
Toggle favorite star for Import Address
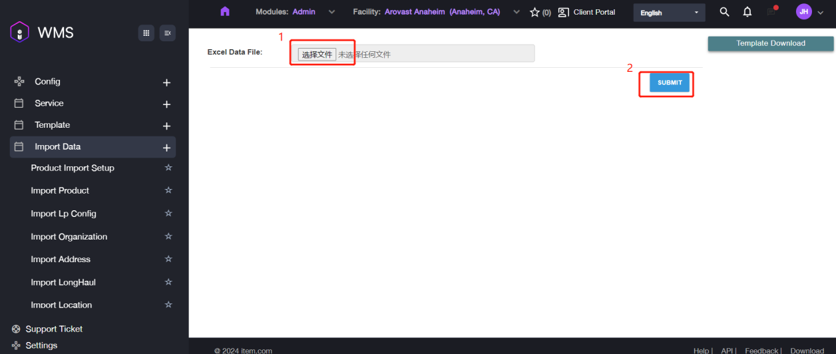[168, 259]
